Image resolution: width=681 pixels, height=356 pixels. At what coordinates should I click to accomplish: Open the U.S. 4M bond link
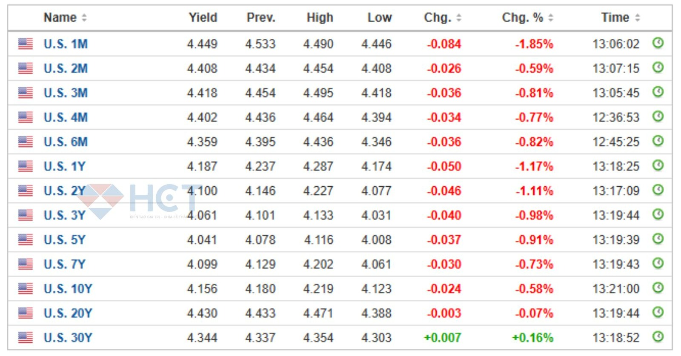[x=66, y=117]
